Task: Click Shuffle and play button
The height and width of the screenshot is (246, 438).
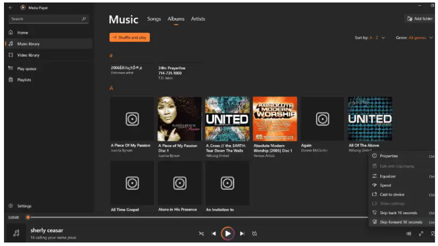Action: [130, 37]
